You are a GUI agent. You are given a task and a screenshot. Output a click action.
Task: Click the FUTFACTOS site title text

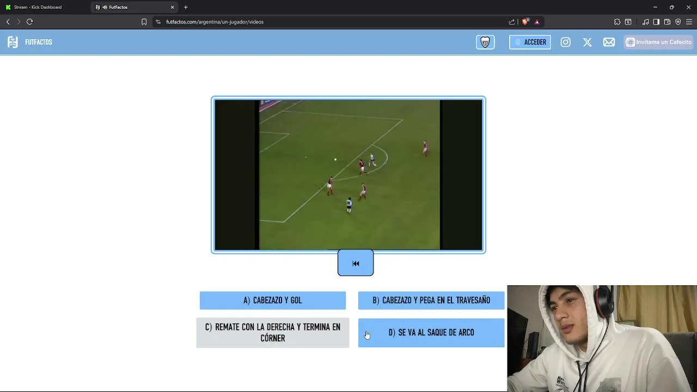click(39, 42)
